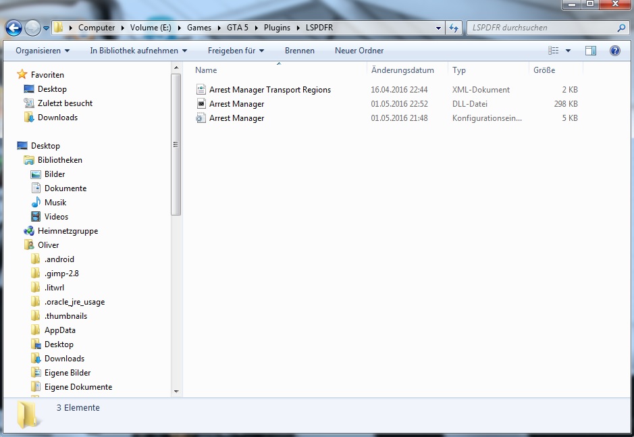Refresh the folder view
The height and width of the screenshot is (437, 634).
tap(454, 28)
